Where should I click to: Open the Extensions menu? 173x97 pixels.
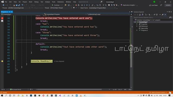coord(61,2)
